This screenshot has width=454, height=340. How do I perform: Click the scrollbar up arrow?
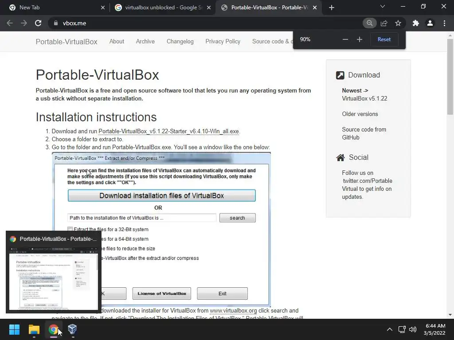point(450,35)
